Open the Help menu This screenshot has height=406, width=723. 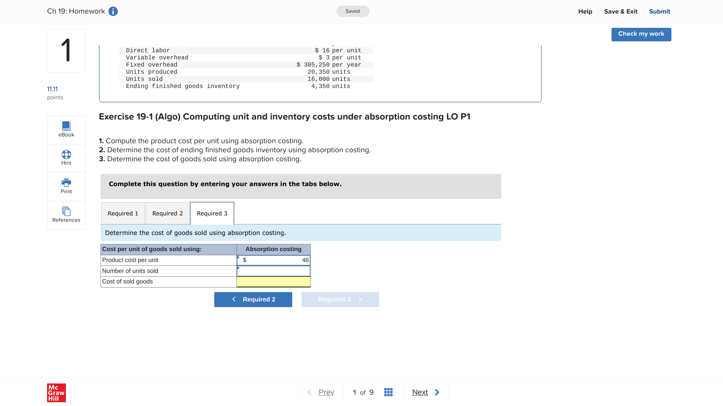point(585,11)
